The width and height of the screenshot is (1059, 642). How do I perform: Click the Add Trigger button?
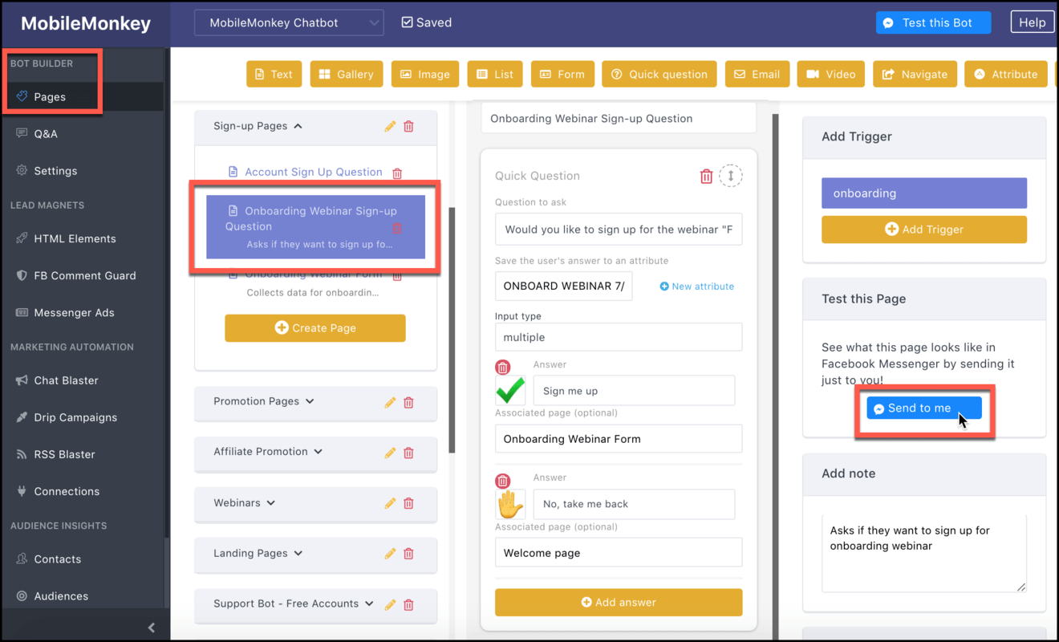(923, 230)
